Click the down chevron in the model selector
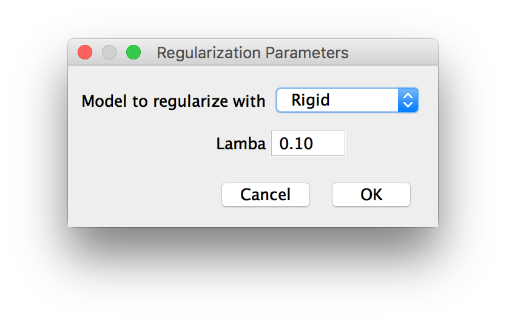This screenshot has width=506, height=324. [408, 104]
